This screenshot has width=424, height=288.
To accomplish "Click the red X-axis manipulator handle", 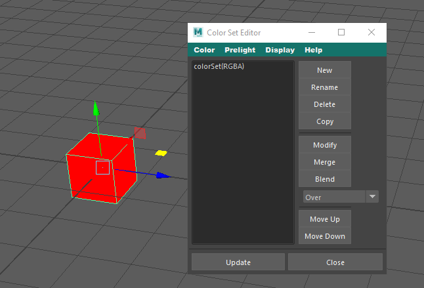I will [x=139, y=133].
